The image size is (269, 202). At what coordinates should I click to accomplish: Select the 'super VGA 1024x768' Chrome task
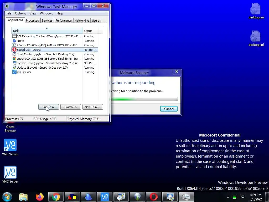pyautogui.click(x=55, y=59)
